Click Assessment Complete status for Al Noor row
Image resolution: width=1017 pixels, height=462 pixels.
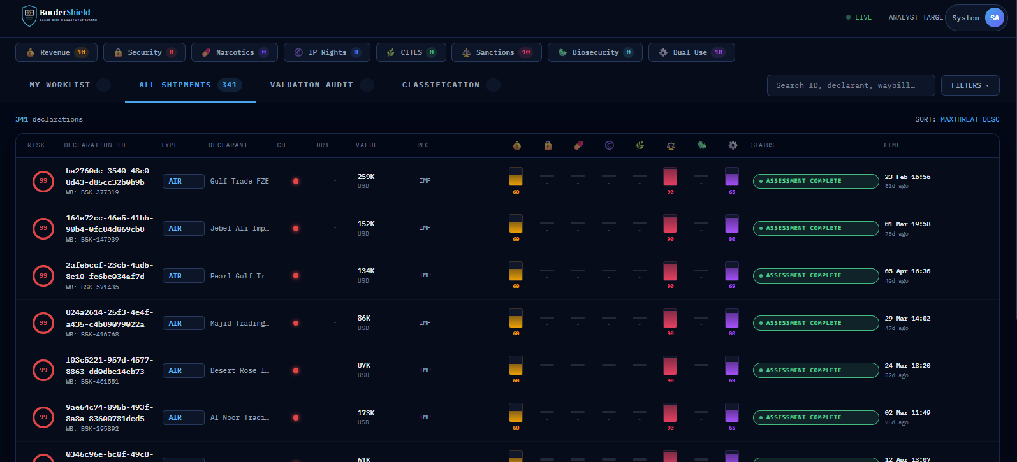click(816, 417)
